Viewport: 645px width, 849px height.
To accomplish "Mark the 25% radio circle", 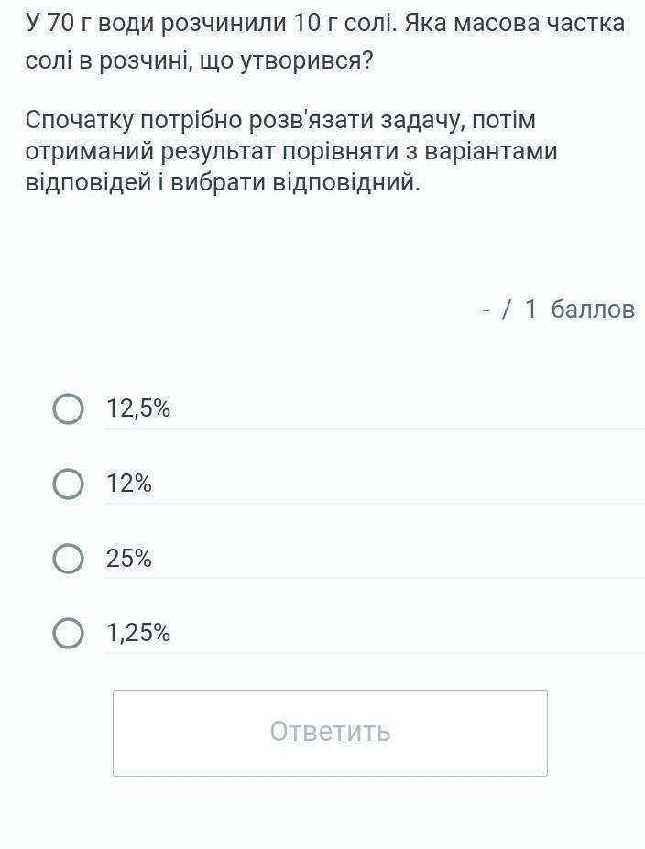I will click(69, 559).
